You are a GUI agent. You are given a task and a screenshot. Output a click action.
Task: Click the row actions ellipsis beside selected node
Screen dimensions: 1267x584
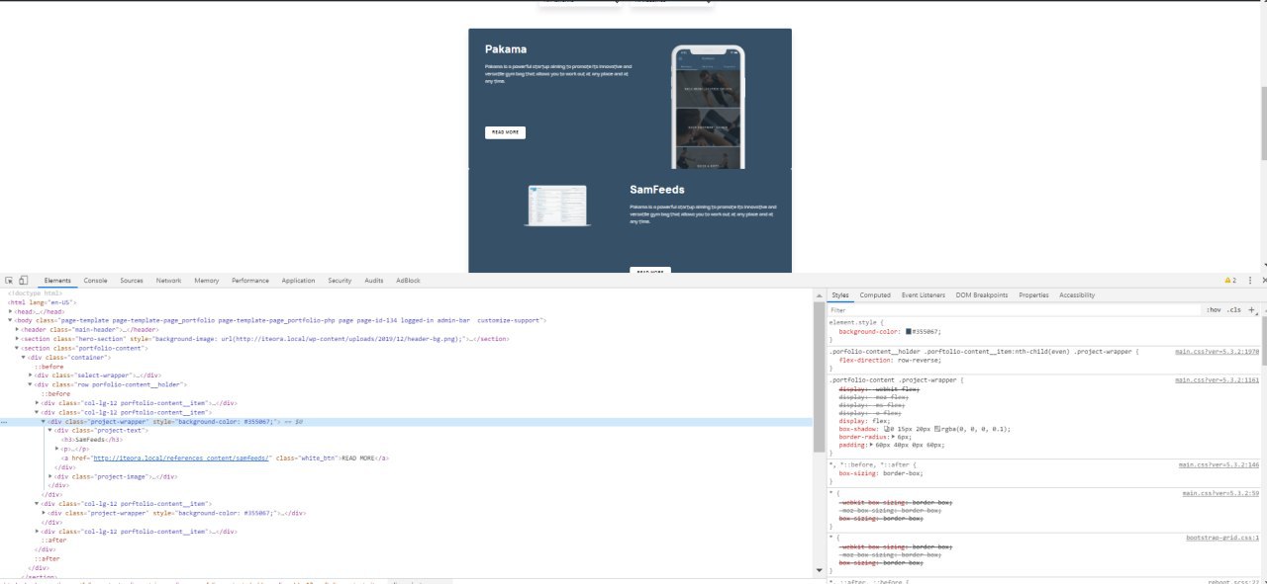5,422
